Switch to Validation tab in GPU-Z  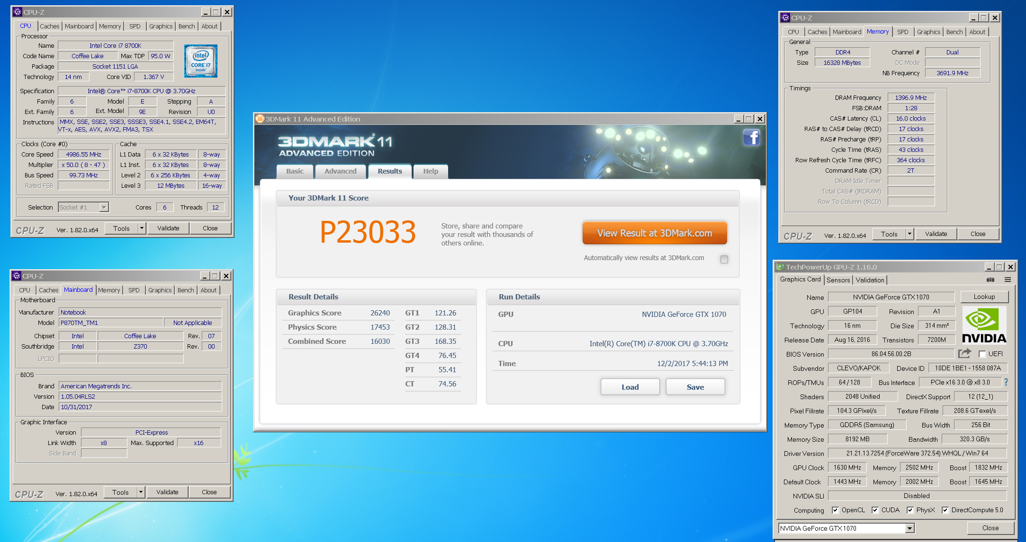(x=870, y=280)
